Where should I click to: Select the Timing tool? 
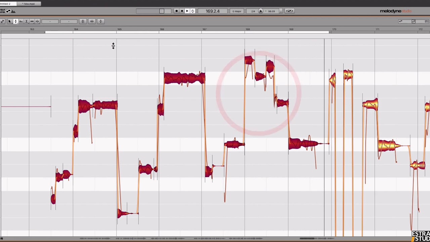point(32,22)
